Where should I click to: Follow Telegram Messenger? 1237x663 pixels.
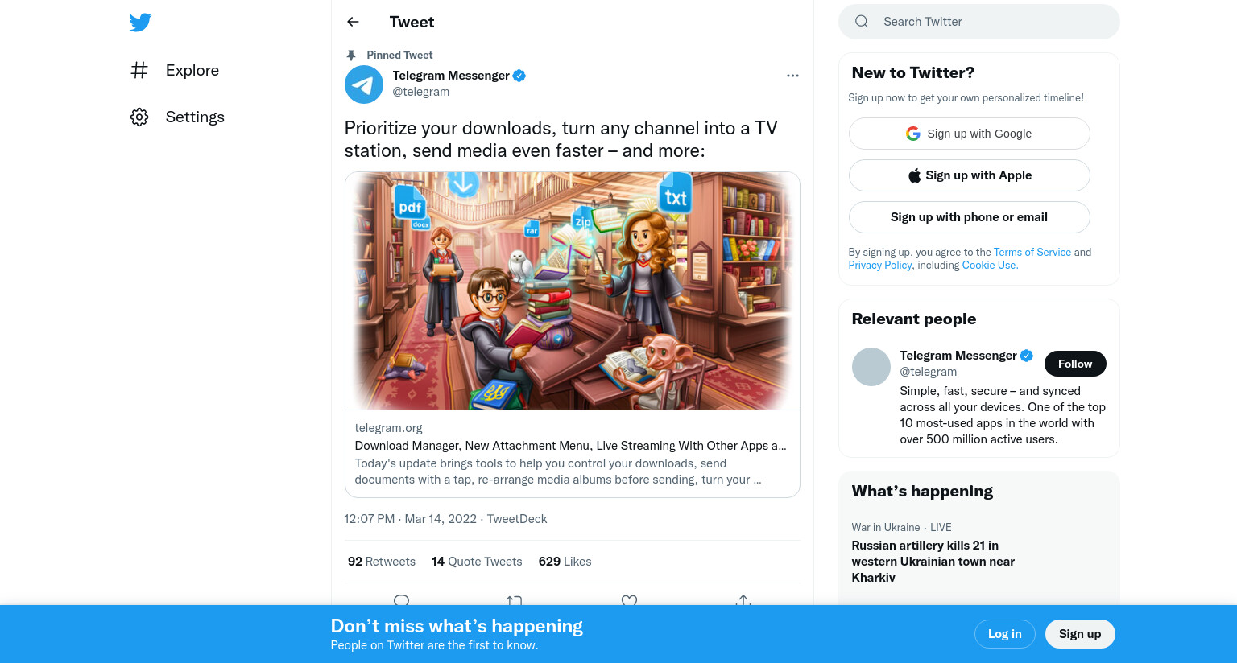pyautogui.click(x=1075, y=364)
